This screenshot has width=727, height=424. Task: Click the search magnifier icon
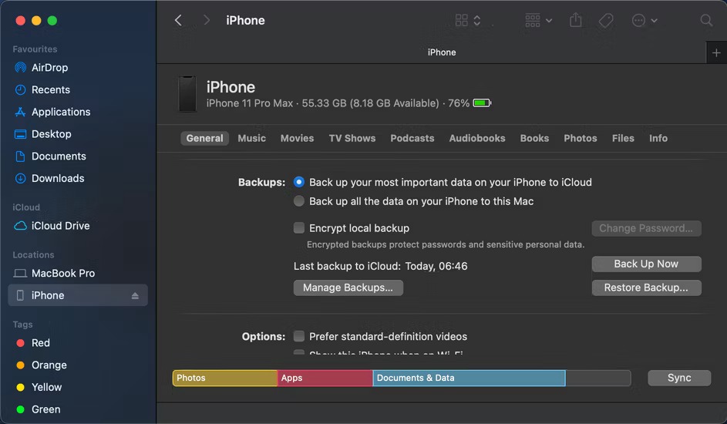point(706,21)
